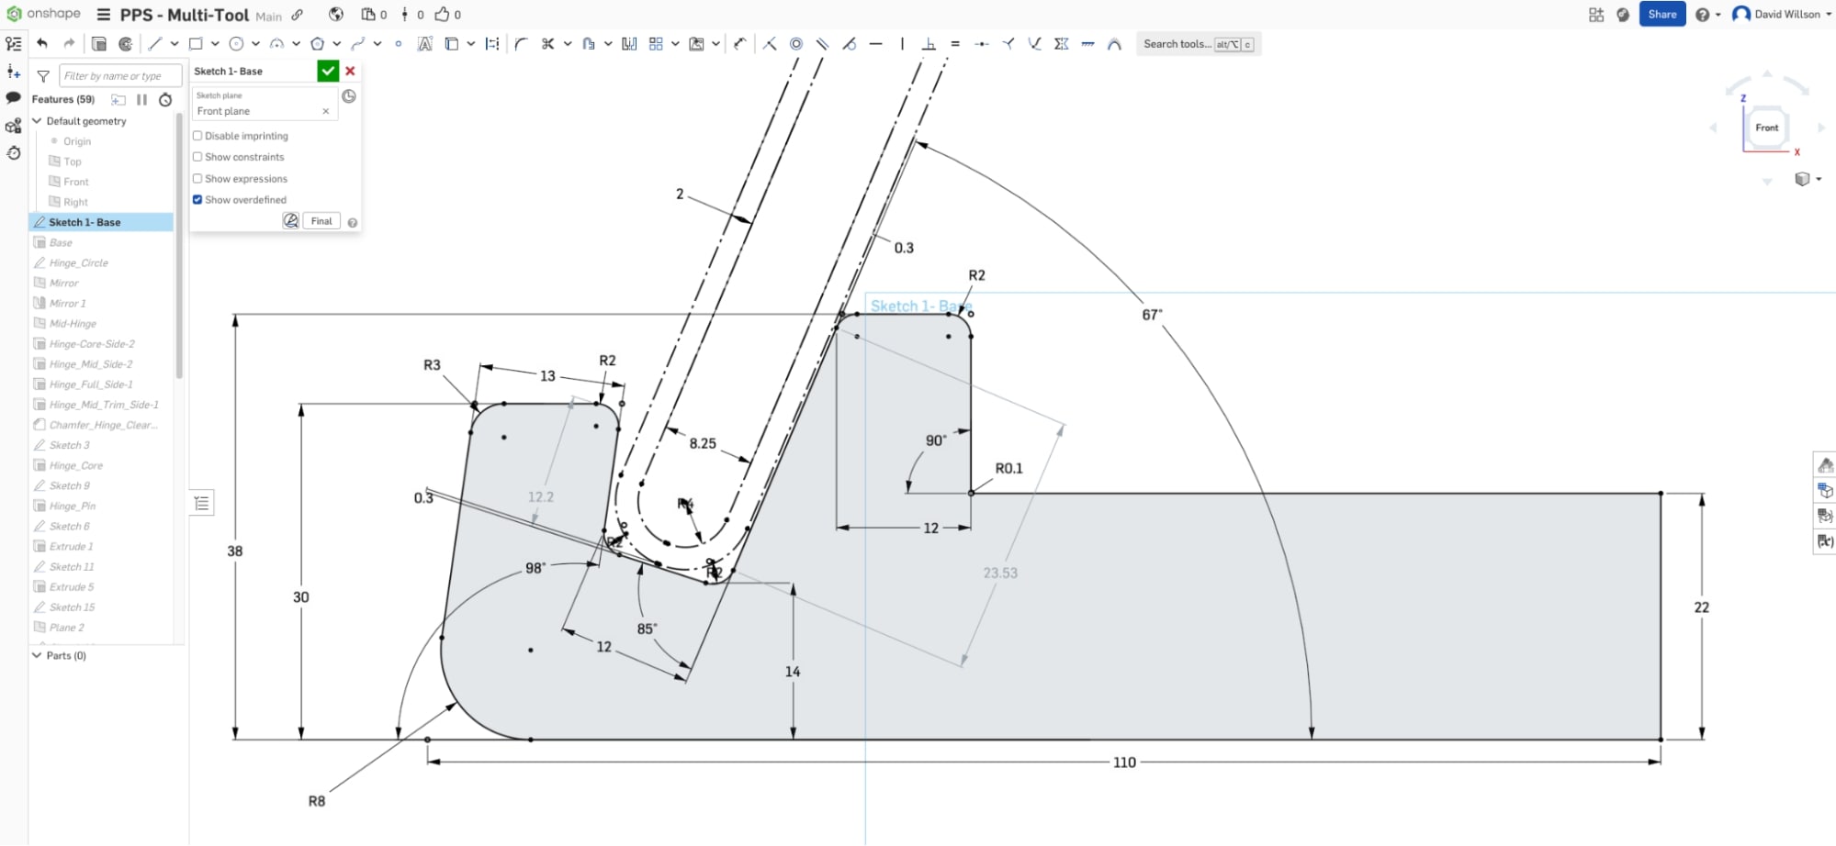Select Sketch 1- Base feature
The image size is (1836, 846).
[102, 222]
